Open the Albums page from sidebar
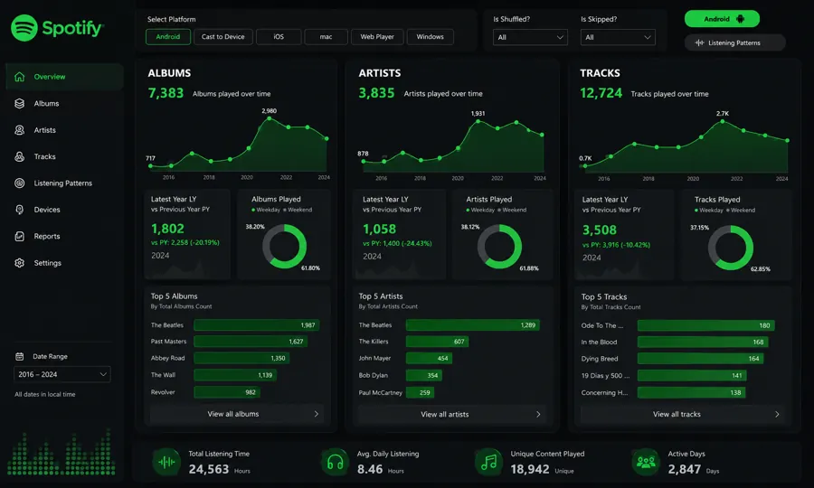 (65, 103)
